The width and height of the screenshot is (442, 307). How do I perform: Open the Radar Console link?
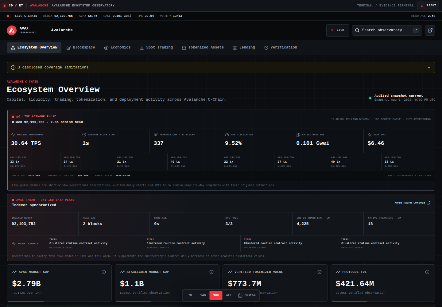tap(413, 203)
